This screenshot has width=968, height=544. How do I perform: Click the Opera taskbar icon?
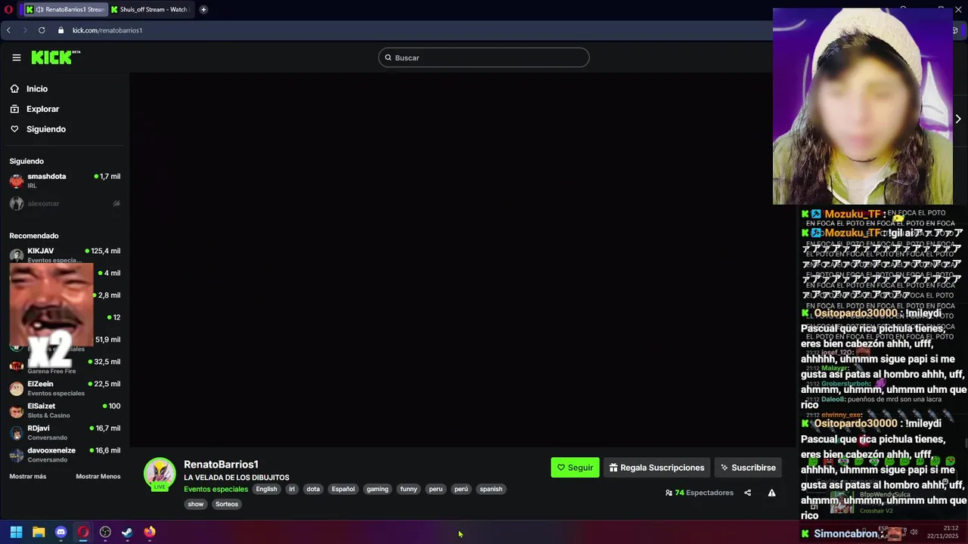point(83,532)
